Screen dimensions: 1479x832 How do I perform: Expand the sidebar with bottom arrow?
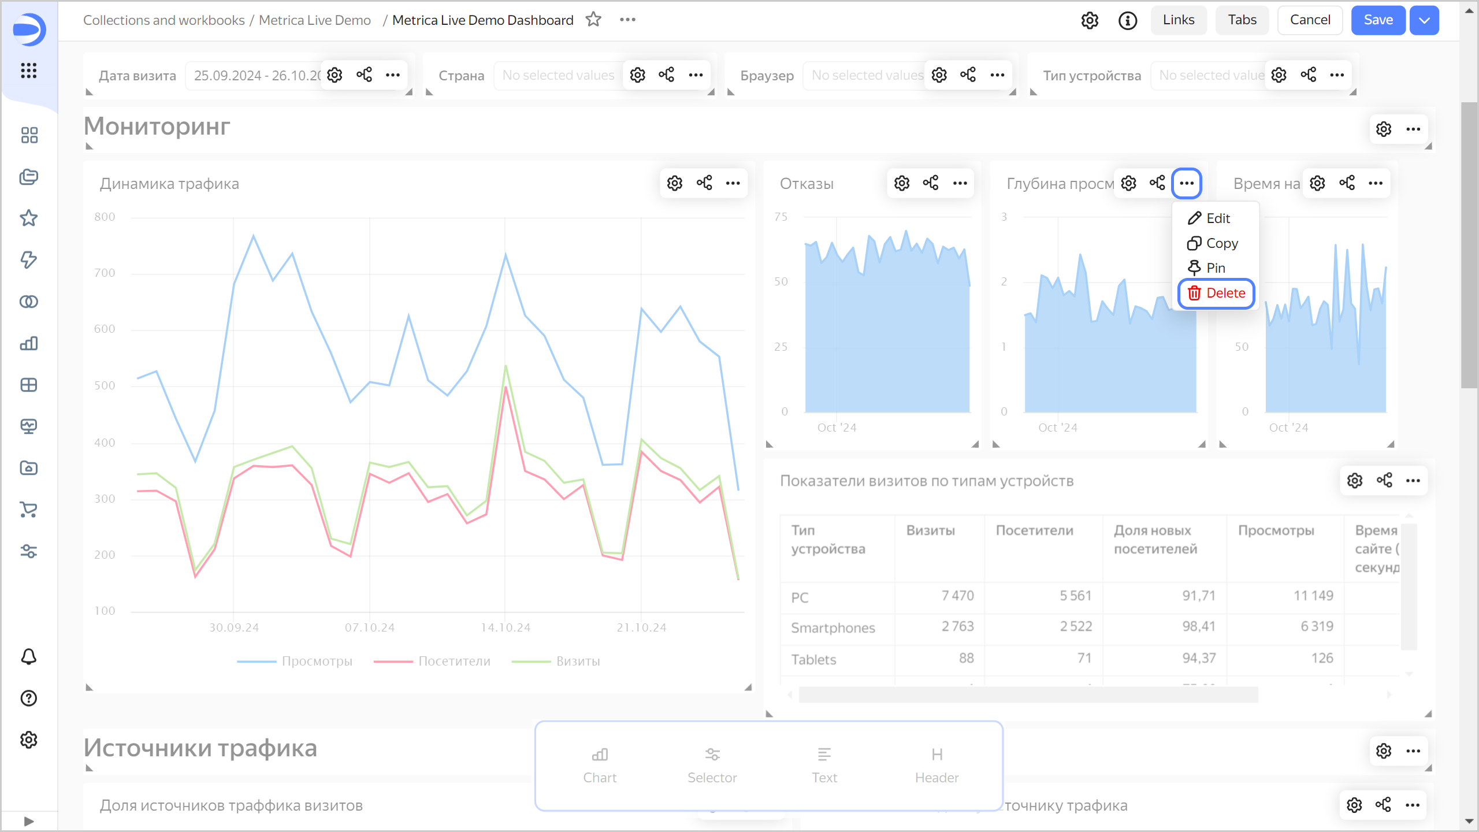coord(28,821)
